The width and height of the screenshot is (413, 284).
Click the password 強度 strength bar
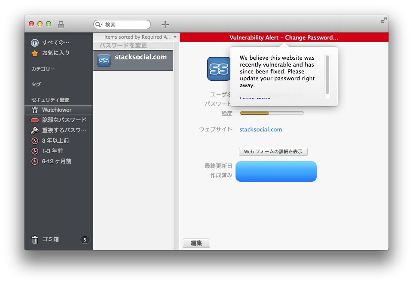click(272, 113)
